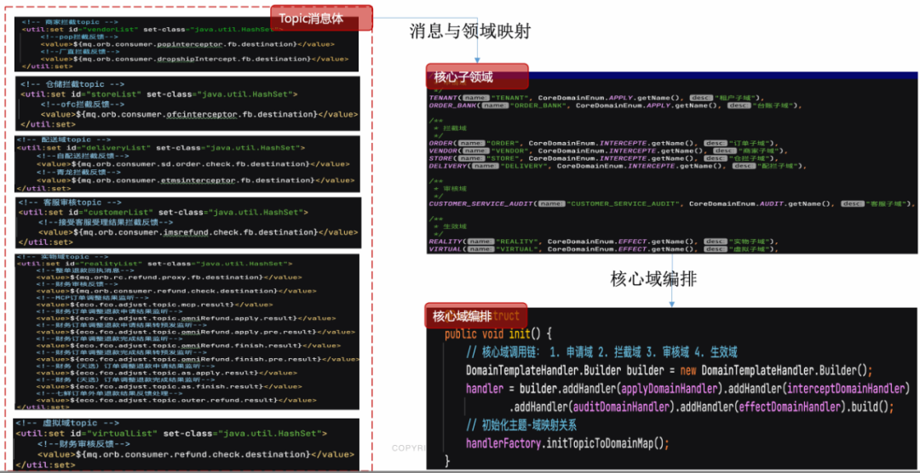Click the VIRTUAL enum line with '虚拟子域'

coord(604,249)
